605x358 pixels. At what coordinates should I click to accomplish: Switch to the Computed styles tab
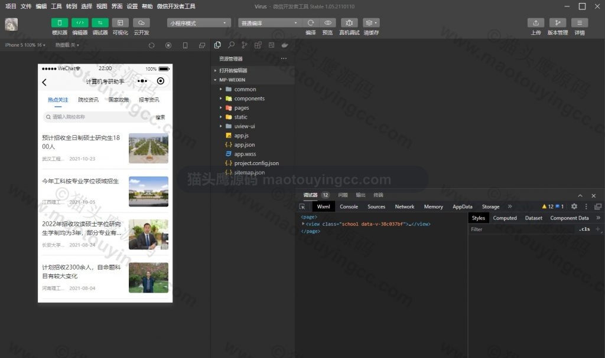(x=505, y=218)
